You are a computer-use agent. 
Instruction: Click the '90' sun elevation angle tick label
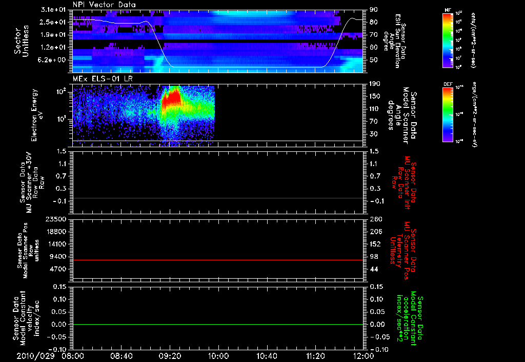(x=374, y=10)
